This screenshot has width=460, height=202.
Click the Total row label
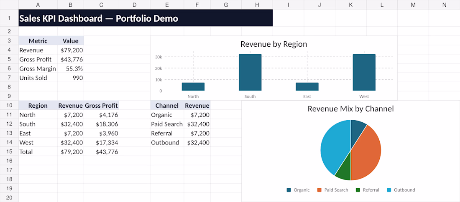38,151
